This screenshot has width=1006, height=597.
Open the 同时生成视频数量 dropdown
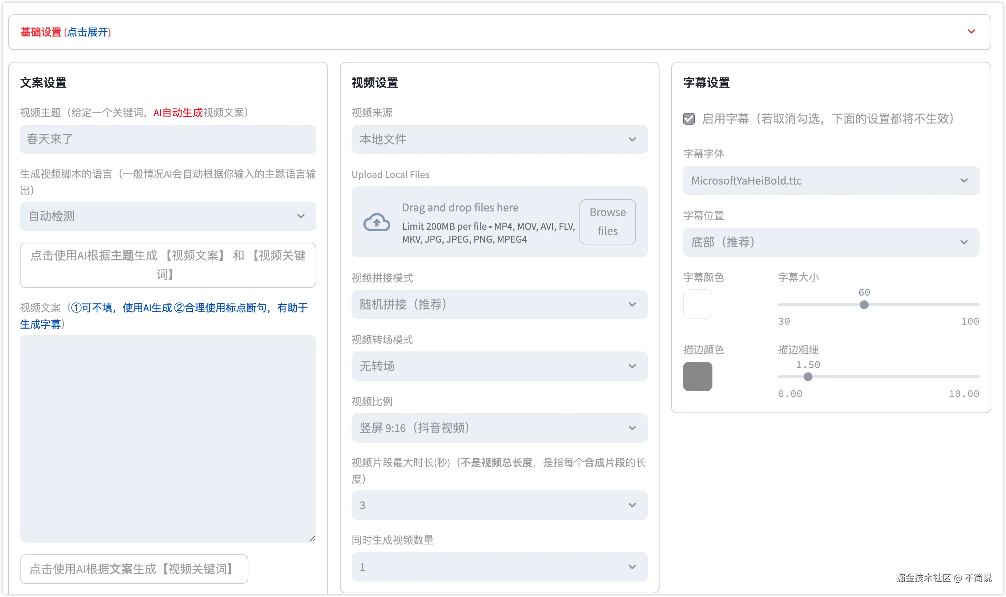[499, 567]
